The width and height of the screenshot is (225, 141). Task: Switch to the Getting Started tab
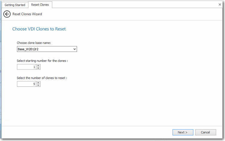pos(15,5)
